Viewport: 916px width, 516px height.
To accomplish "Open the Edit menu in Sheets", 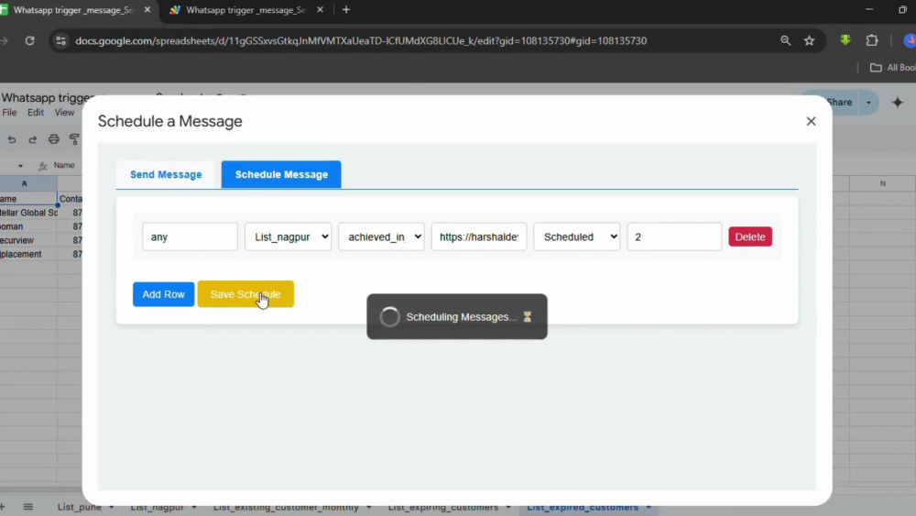I will pyautogui.click(x=36, y=112).
